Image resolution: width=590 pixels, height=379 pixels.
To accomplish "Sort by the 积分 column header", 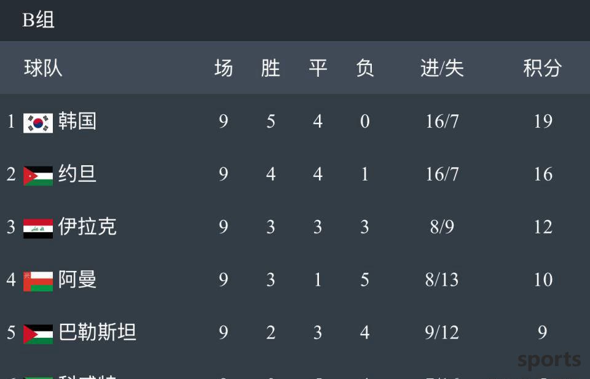I will (x=543, y=68).
